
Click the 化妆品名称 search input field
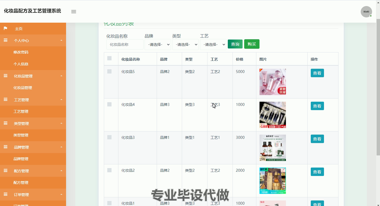[125, 45]
